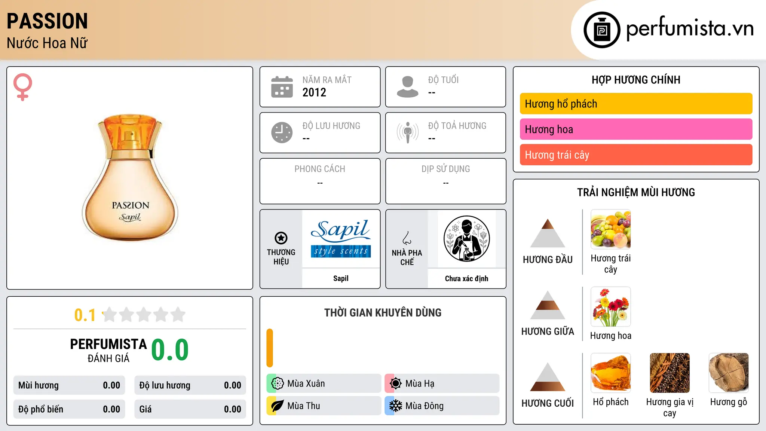Click the Thời gian khuyên dùng heading
This screenshot has width=766, height=431.
[383, 312]
